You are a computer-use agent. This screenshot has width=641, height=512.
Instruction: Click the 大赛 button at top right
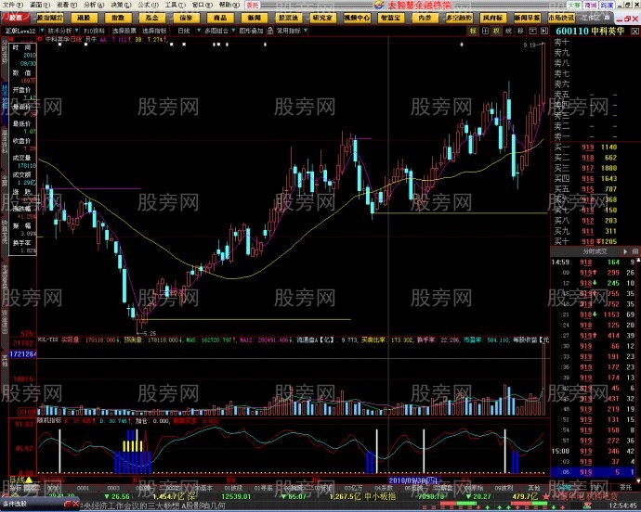coord(574,6)
